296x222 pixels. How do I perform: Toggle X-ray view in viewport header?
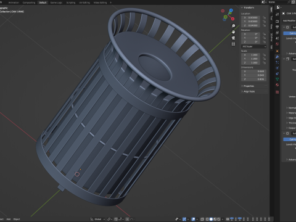(202, 219)
